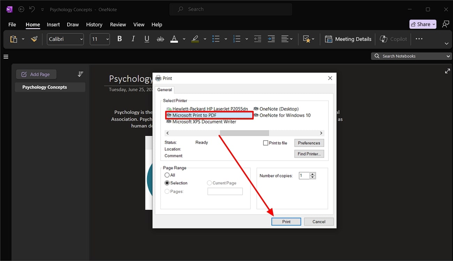Screen dimensions: 453x261
Task: Switch to the Draw tab
Action: (x=73, y=24)
